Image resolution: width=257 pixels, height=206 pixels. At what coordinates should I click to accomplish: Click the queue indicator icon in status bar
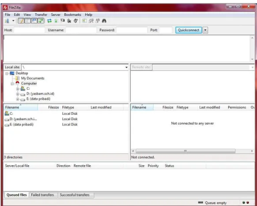click(200, 202)
